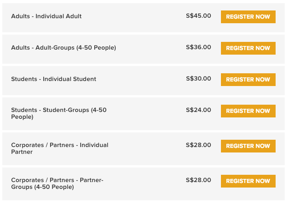Click the S$24.00 price
Image resolution: width=287 pixels, height=203 pixels.
[199, 110]
